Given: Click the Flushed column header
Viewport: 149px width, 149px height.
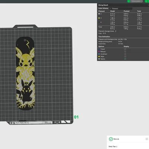Looking at the screenshot, I should [x=126, y=11].
